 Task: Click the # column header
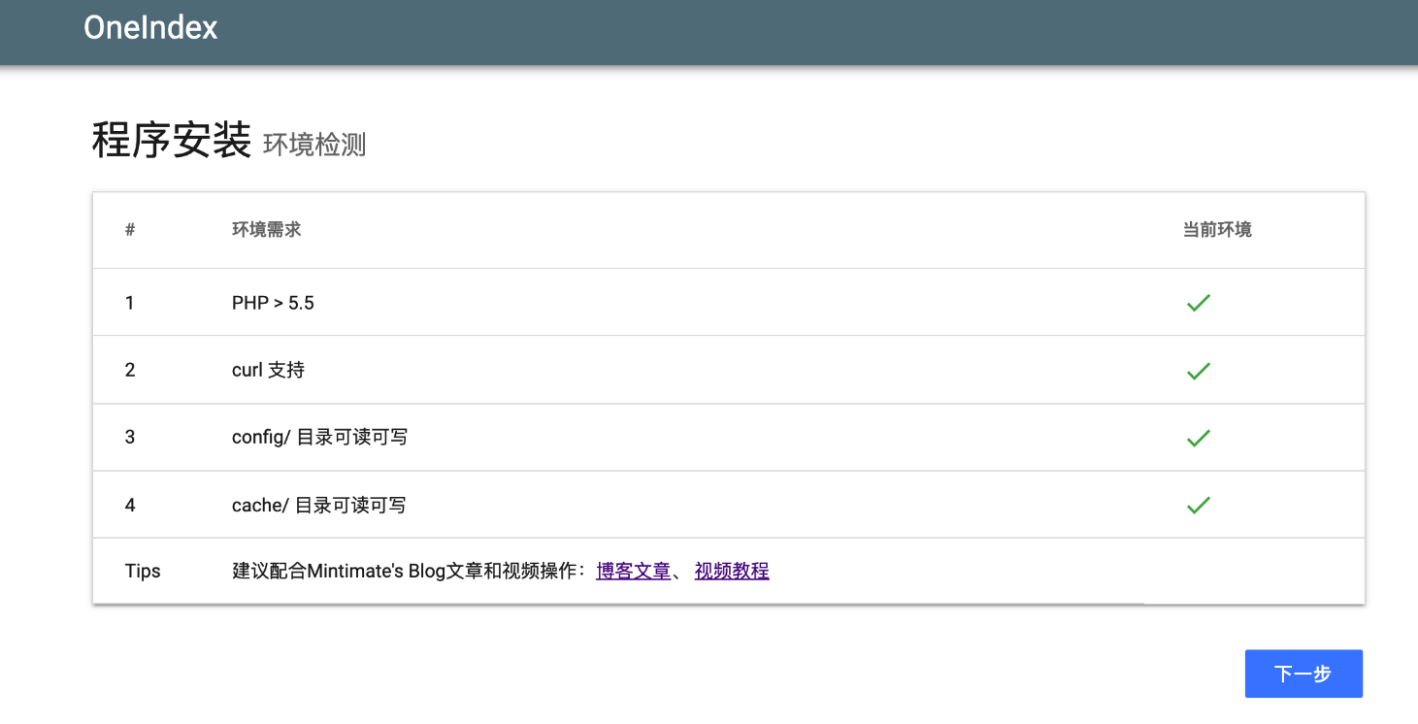130,230
